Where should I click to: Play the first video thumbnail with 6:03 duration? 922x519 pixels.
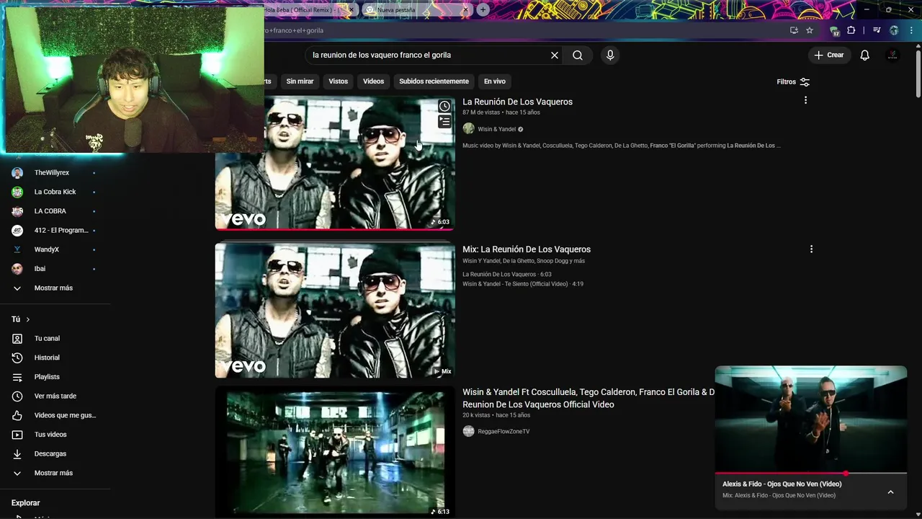[x=335, y=163]
